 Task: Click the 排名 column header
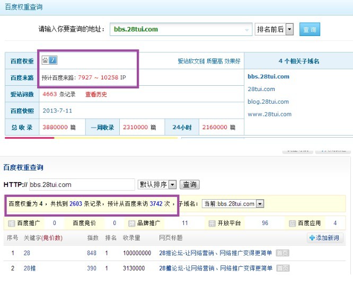click(x=111, y=238)
